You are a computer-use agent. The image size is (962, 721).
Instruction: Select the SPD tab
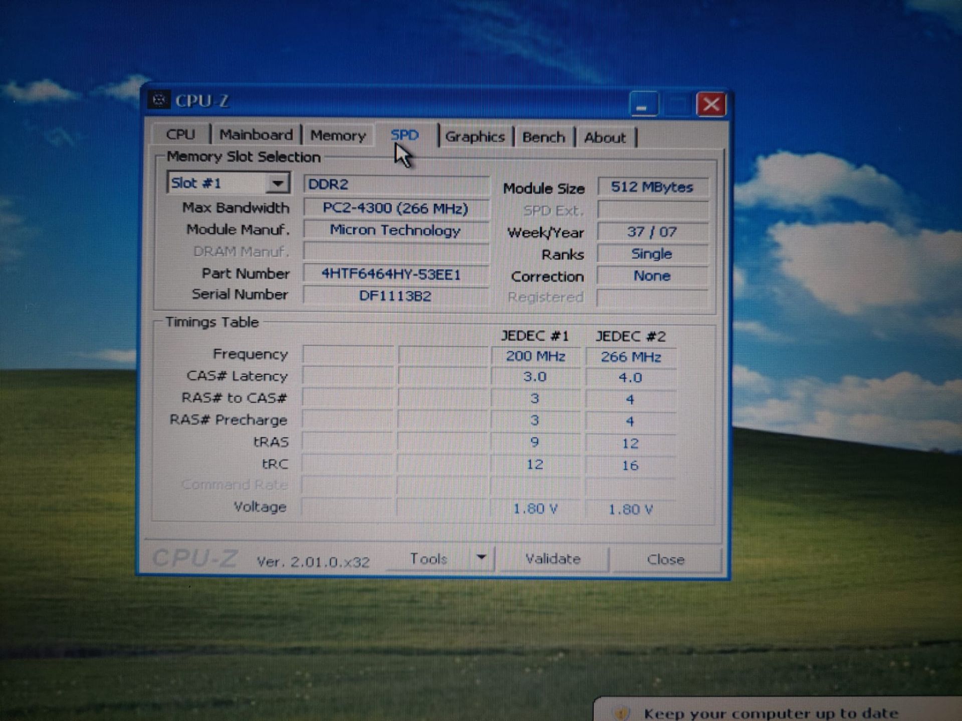point(404,136)
